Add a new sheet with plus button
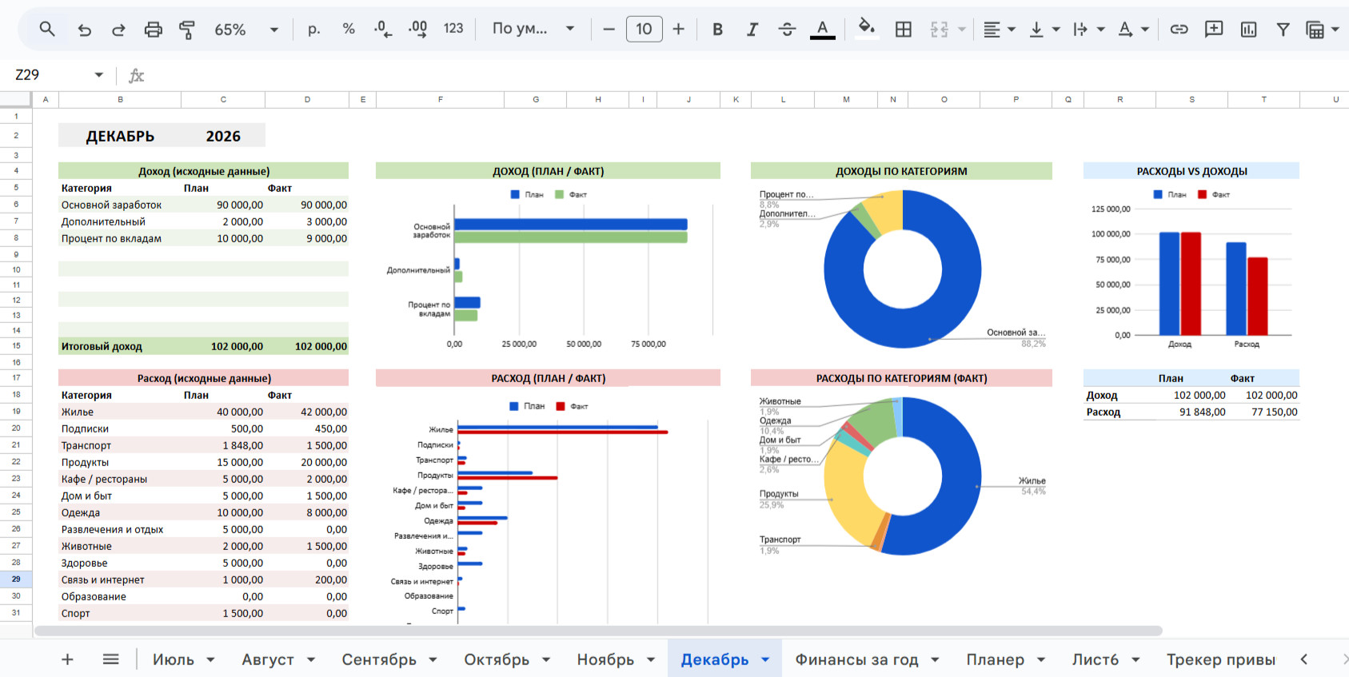This screenshot has width=1349, height=677. click(x=67, y=659)
